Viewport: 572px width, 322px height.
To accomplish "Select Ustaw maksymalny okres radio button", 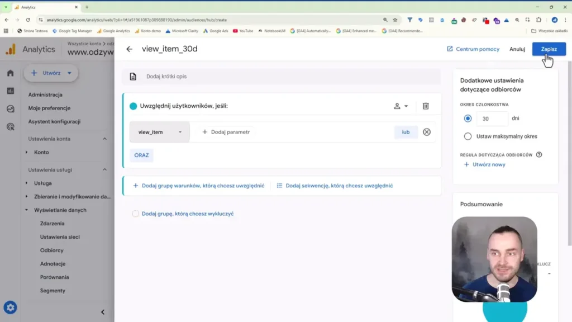I will point(468,136).
